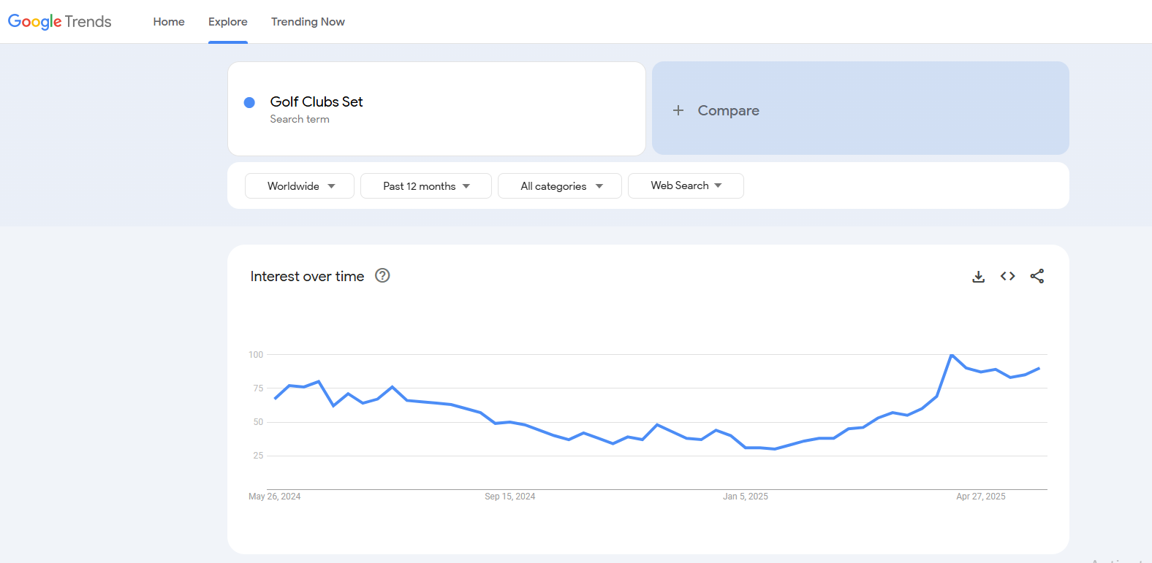Image resolution: width=1152 pixels, height=563 pixels.
Task: Click the Interest over time heading
Action: point(307,276)
